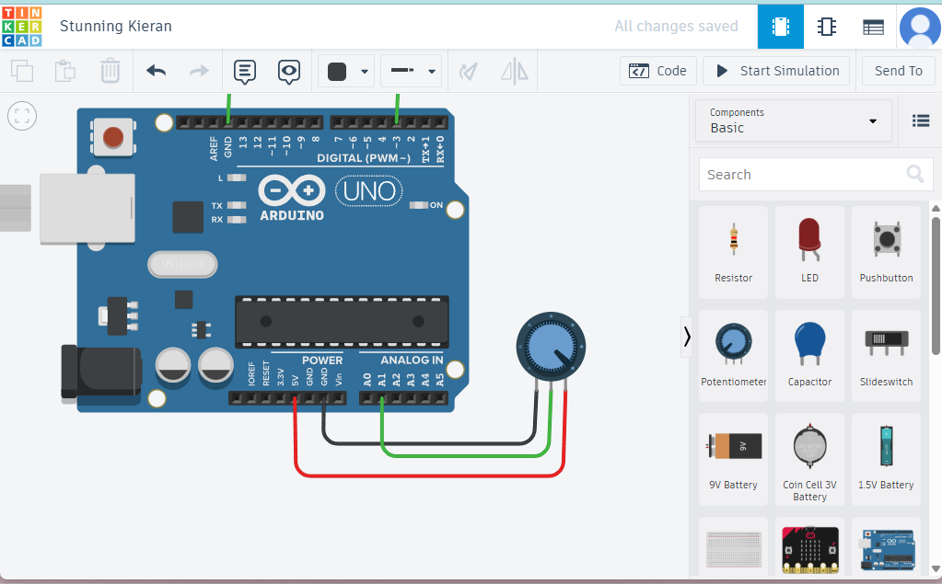The height and width of the screenshot is (584, 942).
Task: Click the potentiometer knob on canvas
Action: click(x=551, y=347)
